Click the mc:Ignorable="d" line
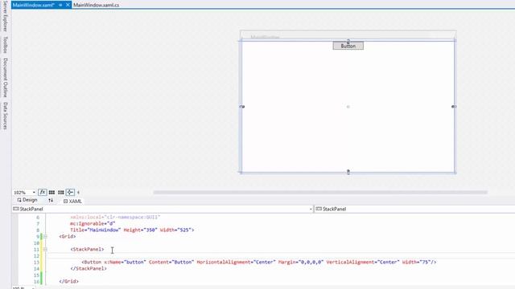This screenshot has width=515, height=289. click(93, 223)
